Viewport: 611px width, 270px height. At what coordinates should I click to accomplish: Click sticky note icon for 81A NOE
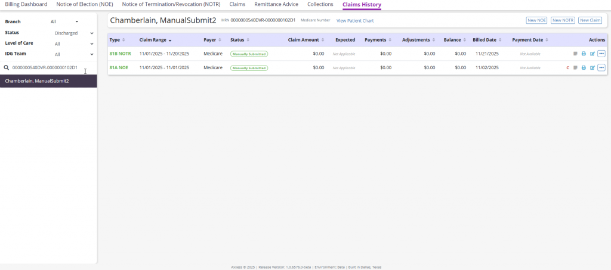[x=575, y=68]
